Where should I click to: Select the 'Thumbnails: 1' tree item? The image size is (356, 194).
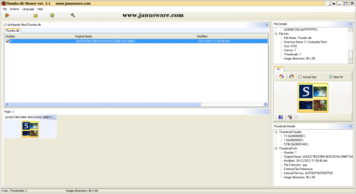[292, 54]
